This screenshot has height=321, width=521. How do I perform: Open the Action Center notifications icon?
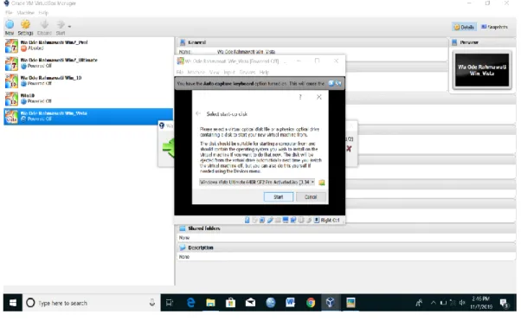(x=505, y=303)
